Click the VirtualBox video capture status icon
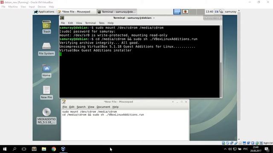The height and width of the screenshot is (153, 273). click(248, 143)
